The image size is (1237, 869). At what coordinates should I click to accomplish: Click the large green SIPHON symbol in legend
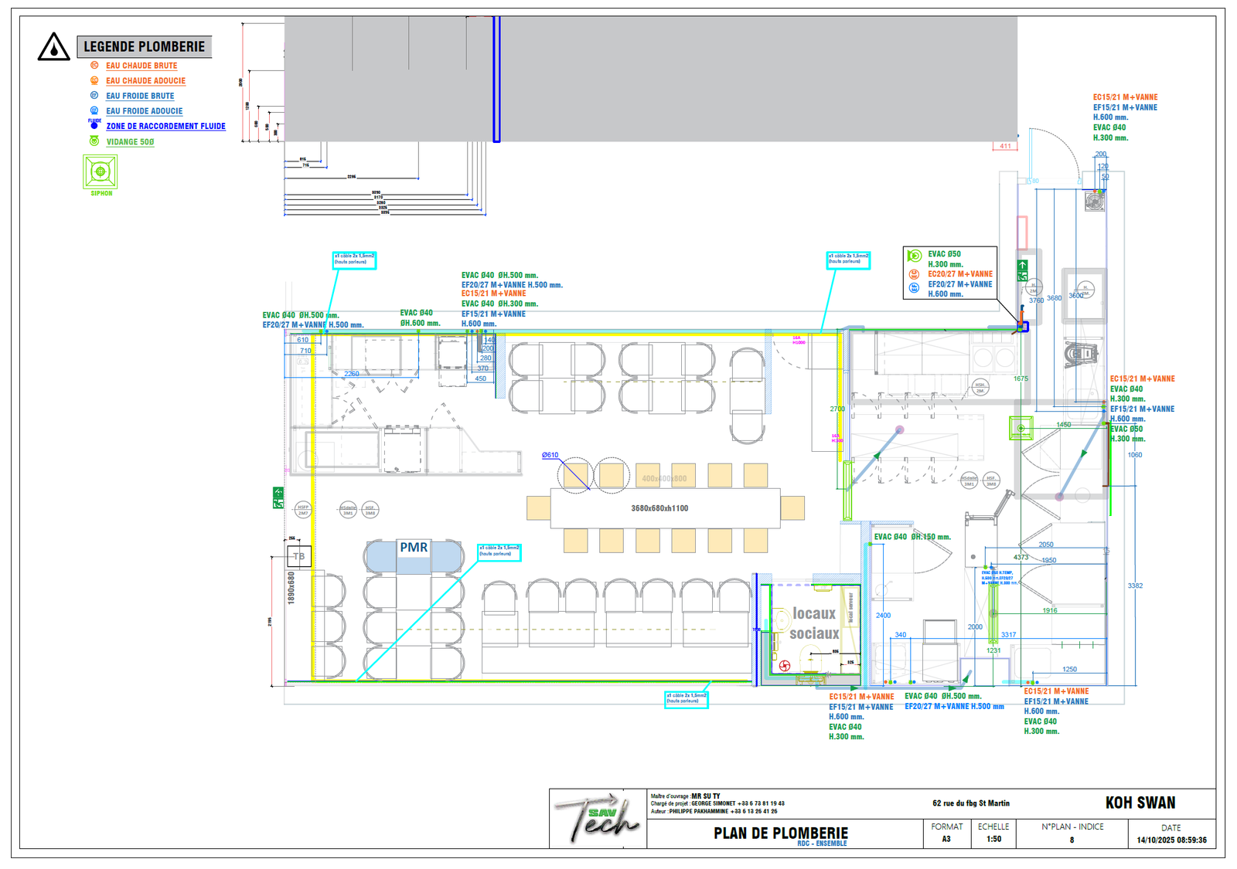101,171
